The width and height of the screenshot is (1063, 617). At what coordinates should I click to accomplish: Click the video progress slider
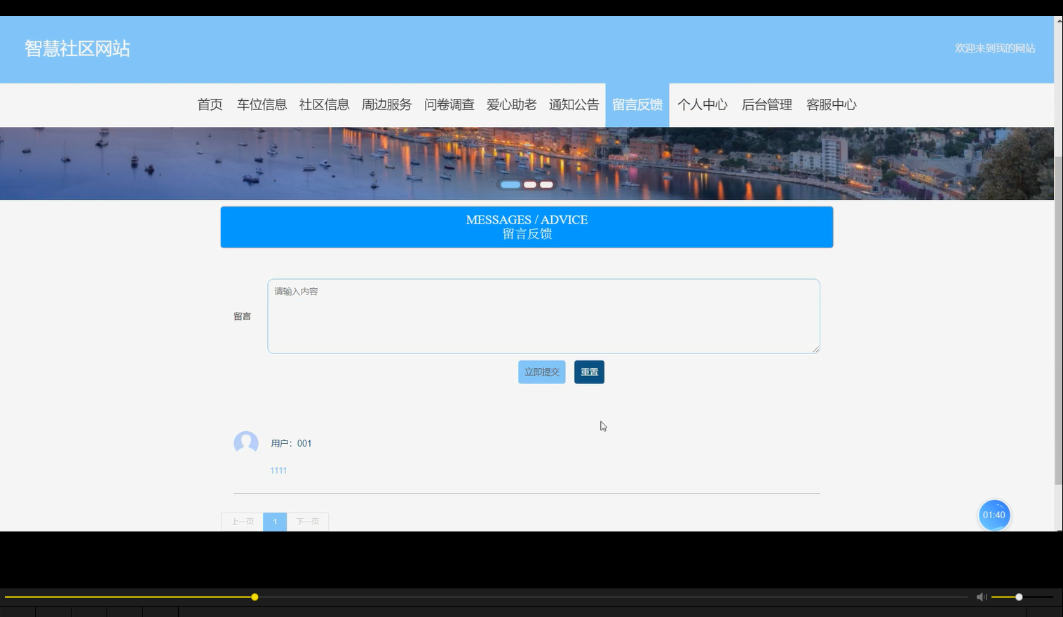pyautogui.click(x=254, y=597)
